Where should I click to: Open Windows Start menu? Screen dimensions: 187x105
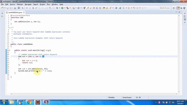(x=4, y=102)
